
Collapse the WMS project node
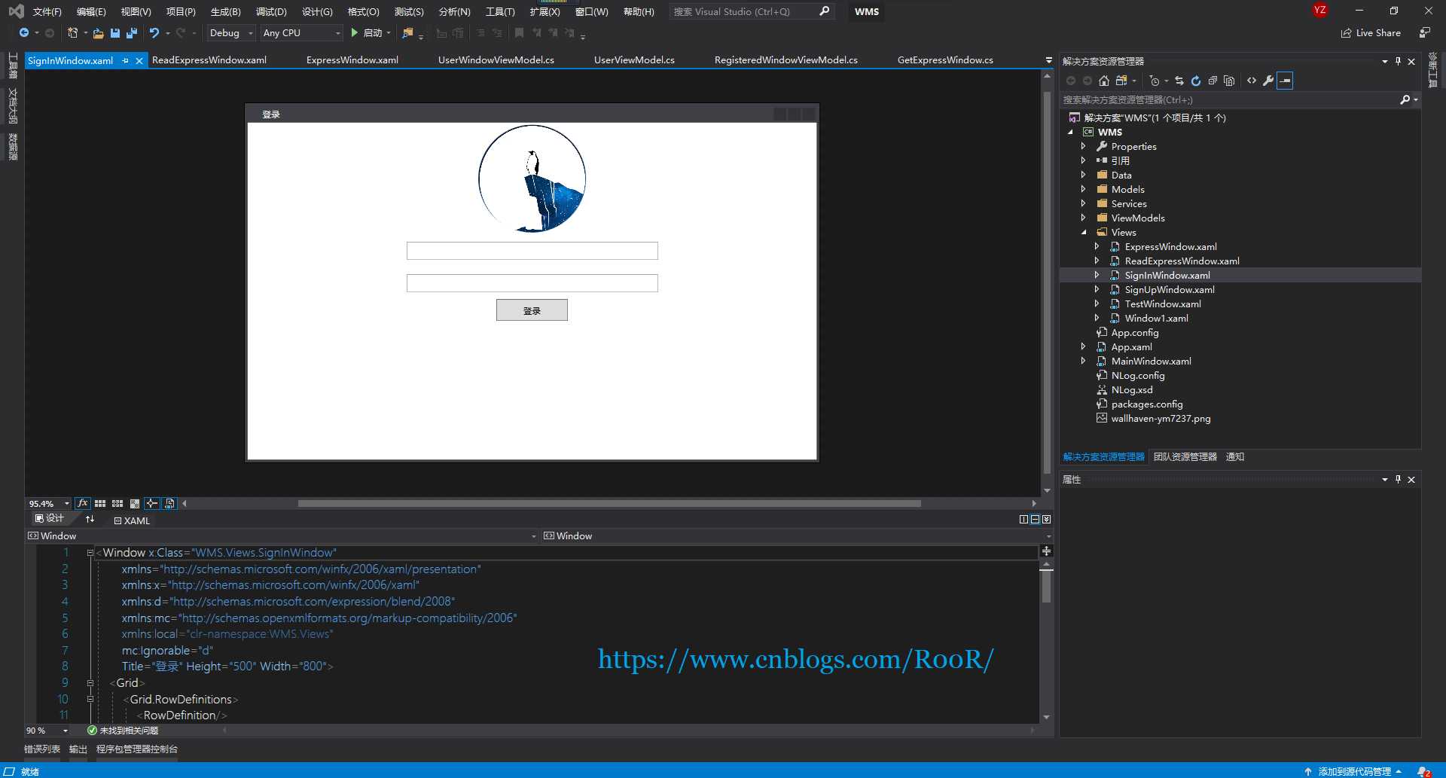click(1070, 132)
